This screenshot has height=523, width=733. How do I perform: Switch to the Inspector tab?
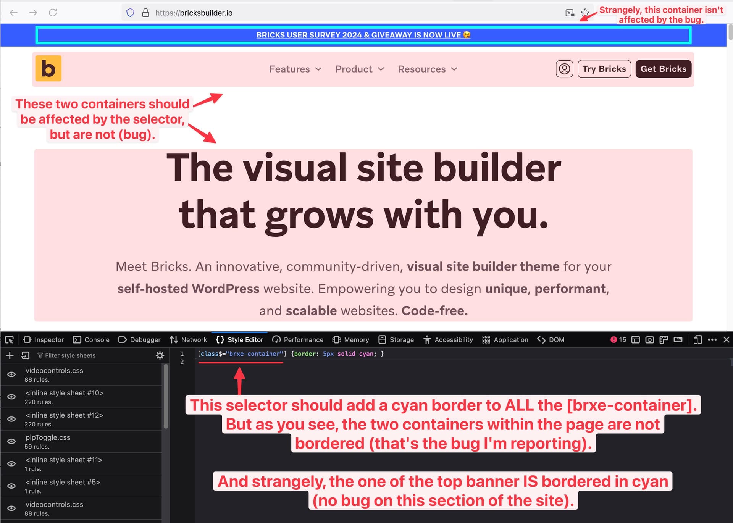click(x=44, y=340)
